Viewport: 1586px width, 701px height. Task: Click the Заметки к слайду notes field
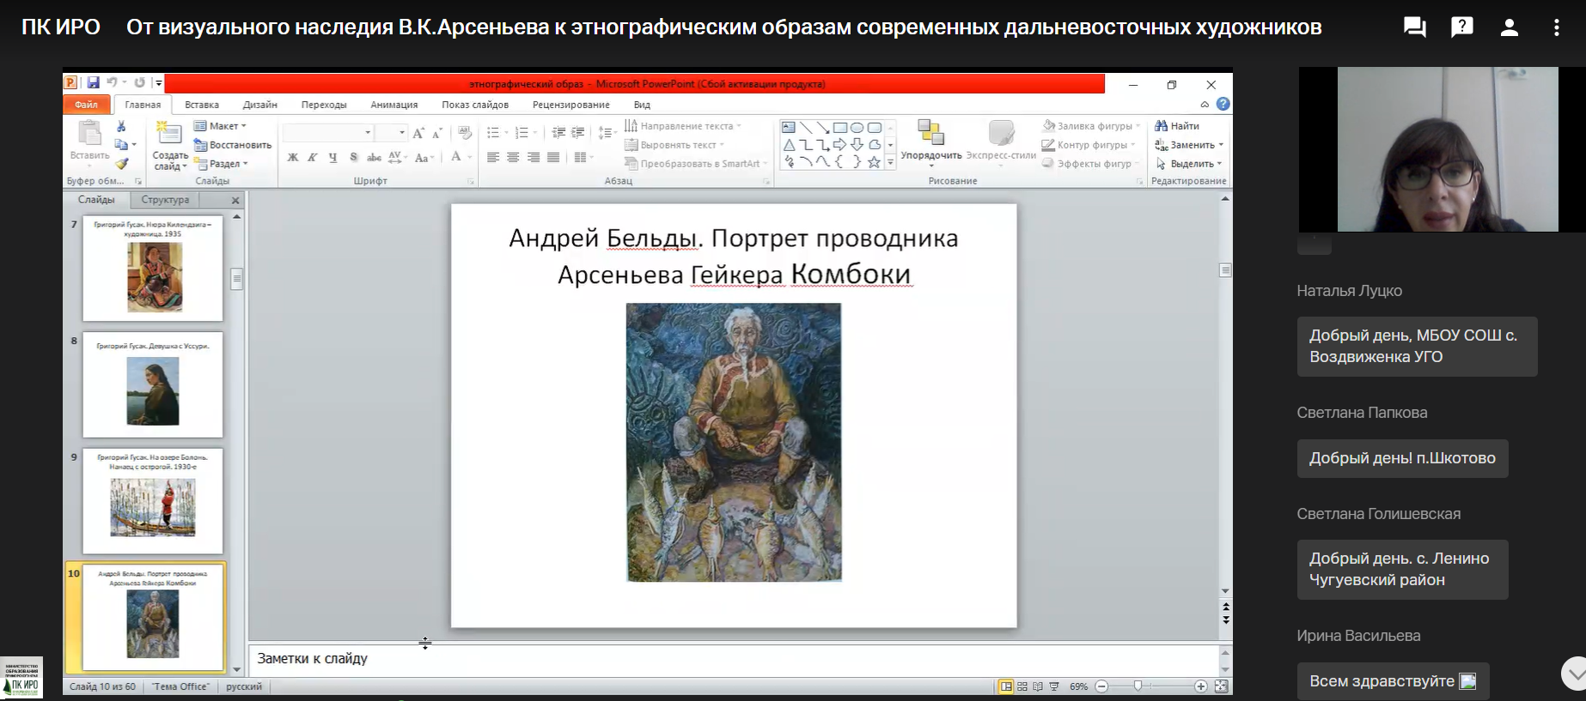tap(734, 659)
